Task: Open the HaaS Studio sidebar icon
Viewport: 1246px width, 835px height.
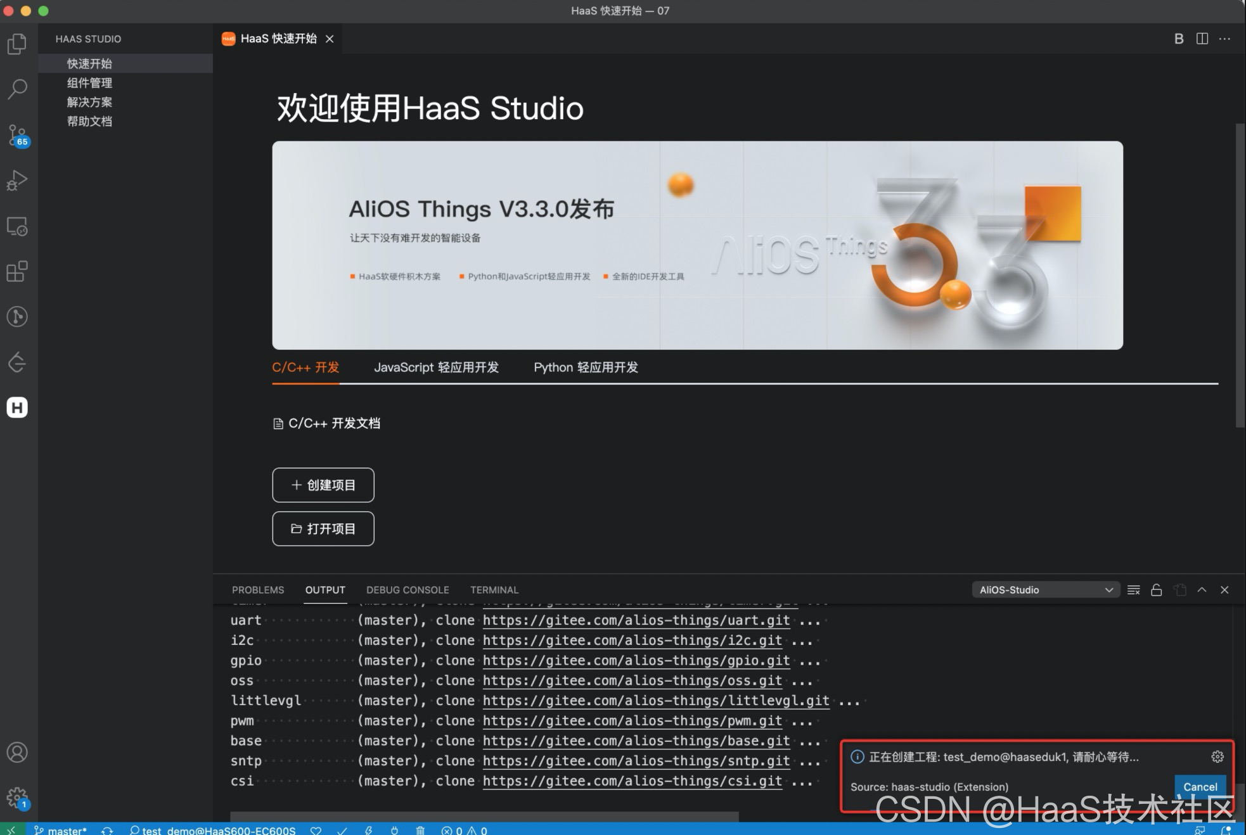Action: [17, 407]
